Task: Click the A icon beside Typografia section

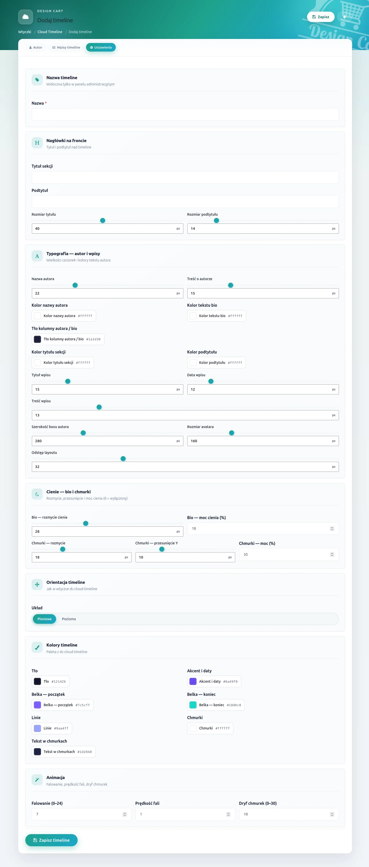Action: click(37, 256)
